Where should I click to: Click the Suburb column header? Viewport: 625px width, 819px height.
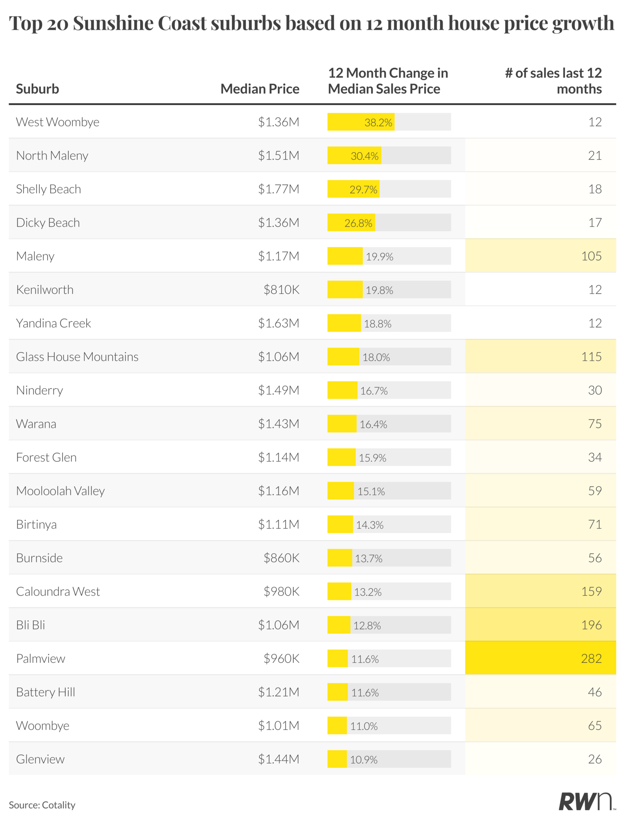tap(38, 89)
